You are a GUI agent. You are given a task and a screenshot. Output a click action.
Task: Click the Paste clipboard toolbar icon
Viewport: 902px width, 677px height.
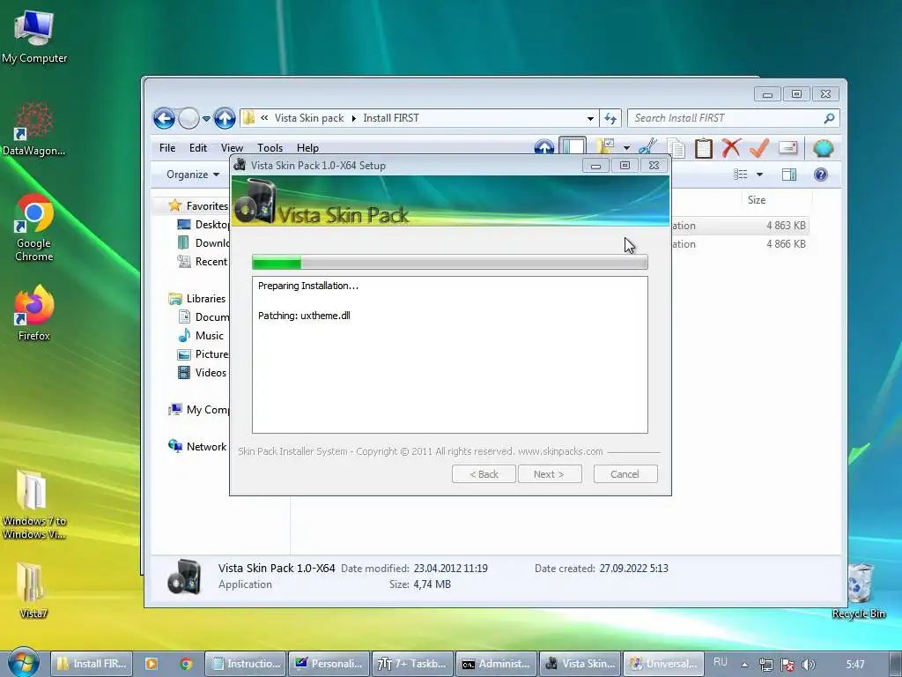click(704, 148)
